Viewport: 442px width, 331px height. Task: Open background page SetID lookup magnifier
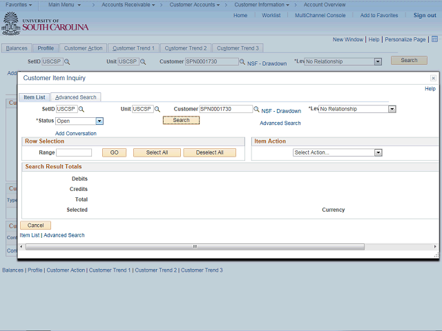67,61
